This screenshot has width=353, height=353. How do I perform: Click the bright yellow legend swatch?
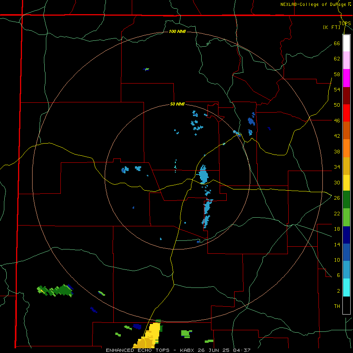click(x=346, y=182)
